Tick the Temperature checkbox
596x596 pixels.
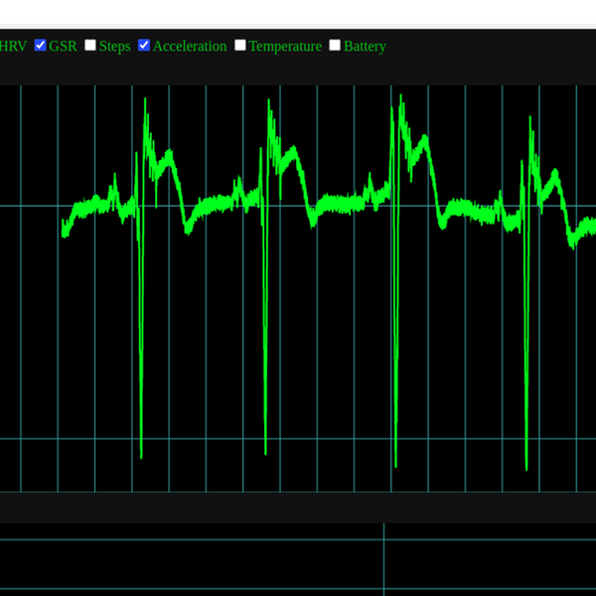coord(240,45)
